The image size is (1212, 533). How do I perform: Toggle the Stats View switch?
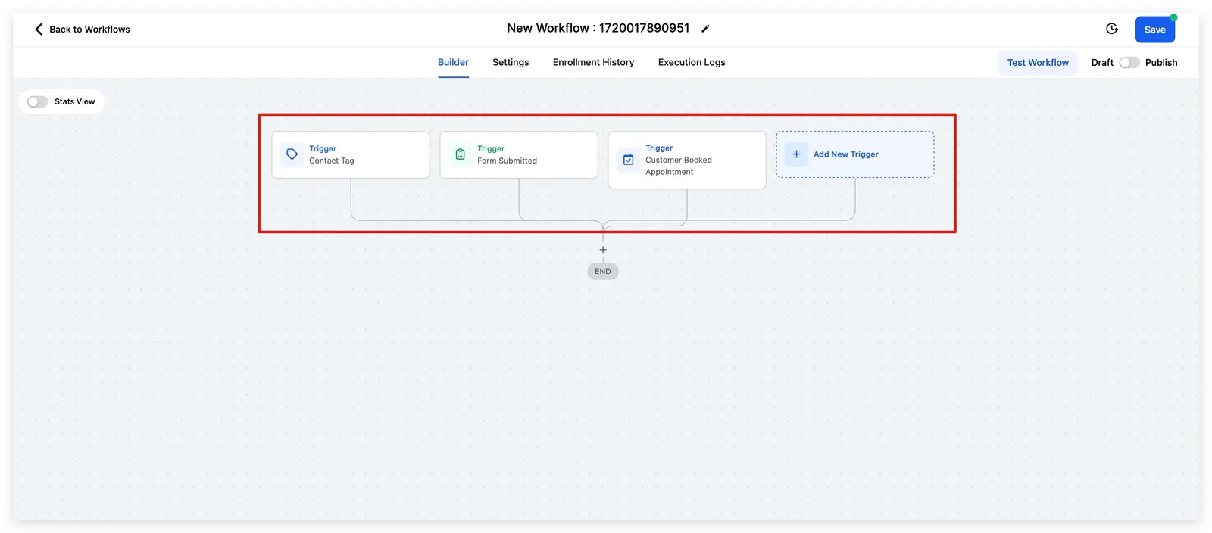[x=37, y=101]
